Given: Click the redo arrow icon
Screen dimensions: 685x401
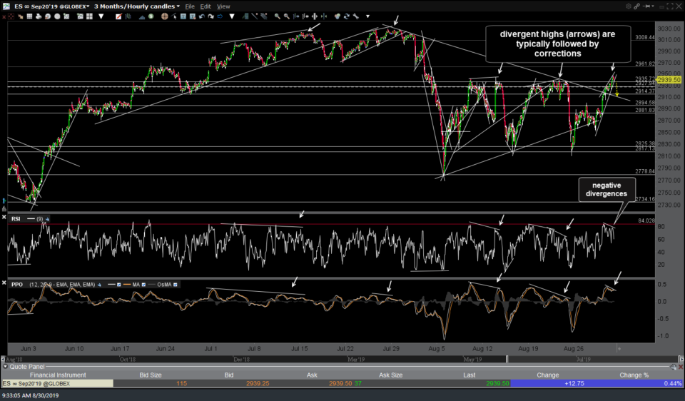Looking at the screenshot, I should [x=211, y=16].
